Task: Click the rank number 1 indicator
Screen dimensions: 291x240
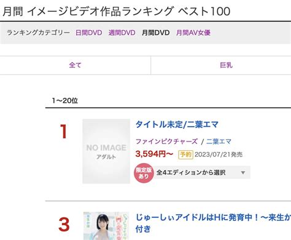Action: 64,132
